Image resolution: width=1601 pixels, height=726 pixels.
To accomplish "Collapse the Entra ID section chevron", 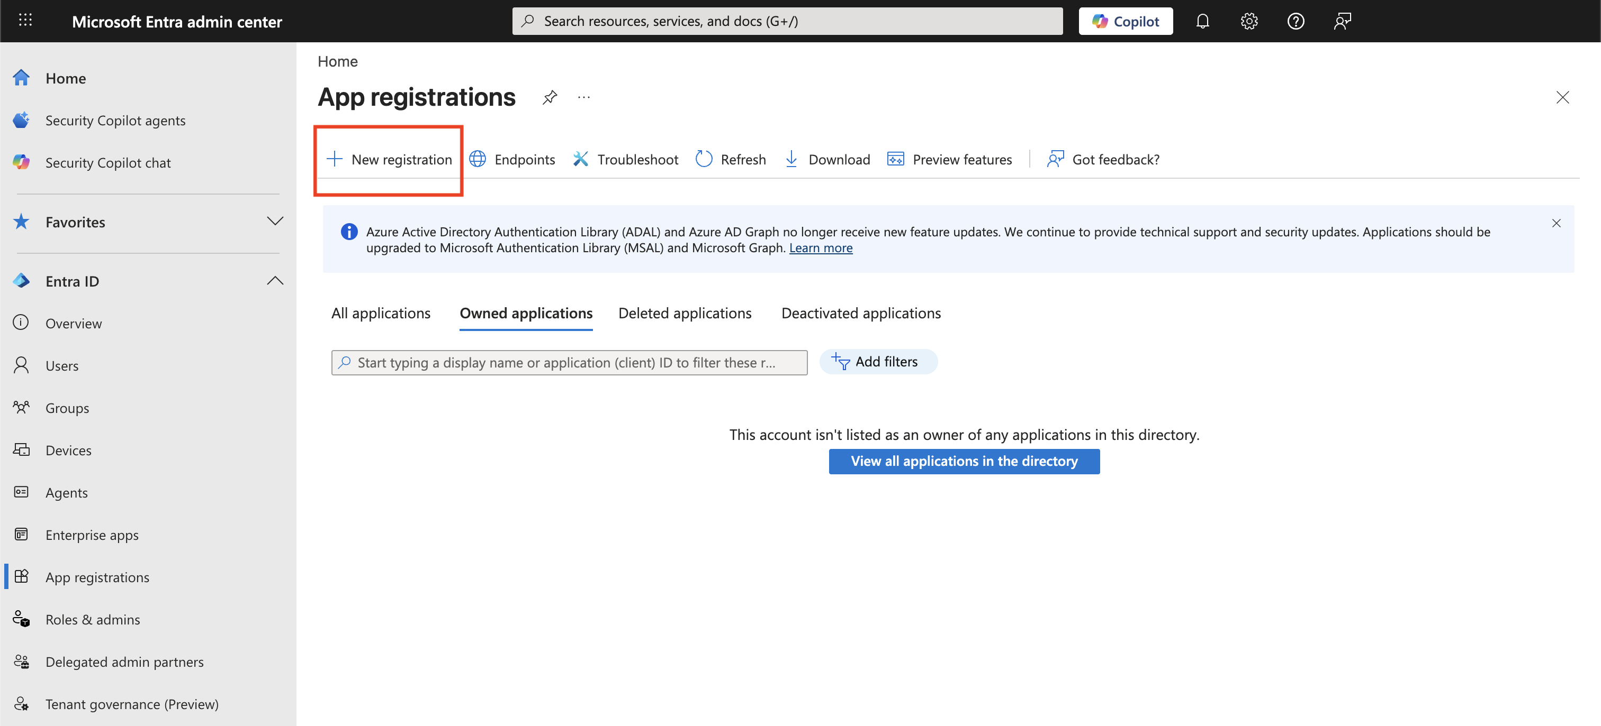I will pos(275,281).
